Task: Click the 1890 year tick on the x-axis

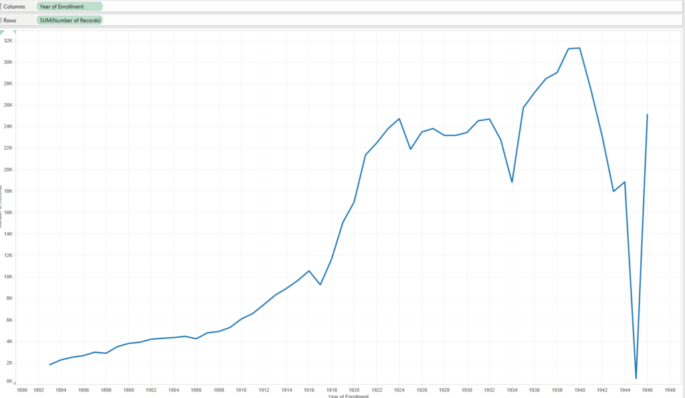Action: [x=22, y=390]
